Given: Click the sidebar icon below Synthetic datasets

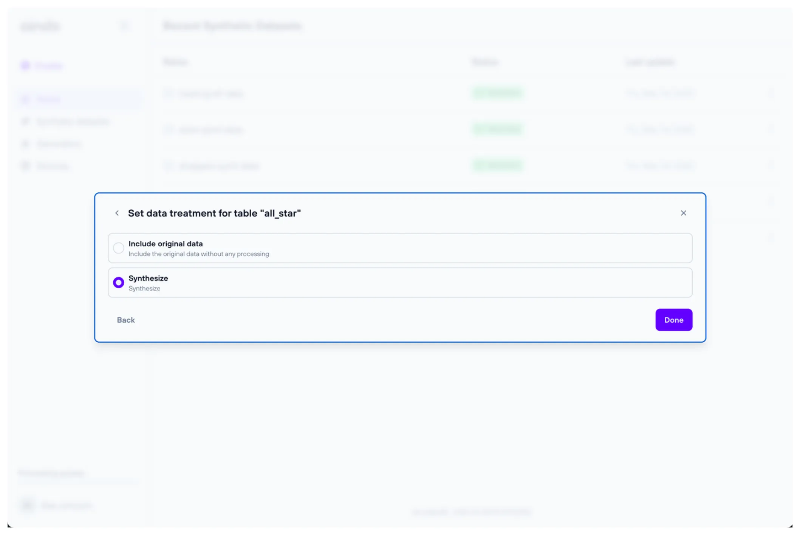Looking at the screenshot, I should click(25, 144).
